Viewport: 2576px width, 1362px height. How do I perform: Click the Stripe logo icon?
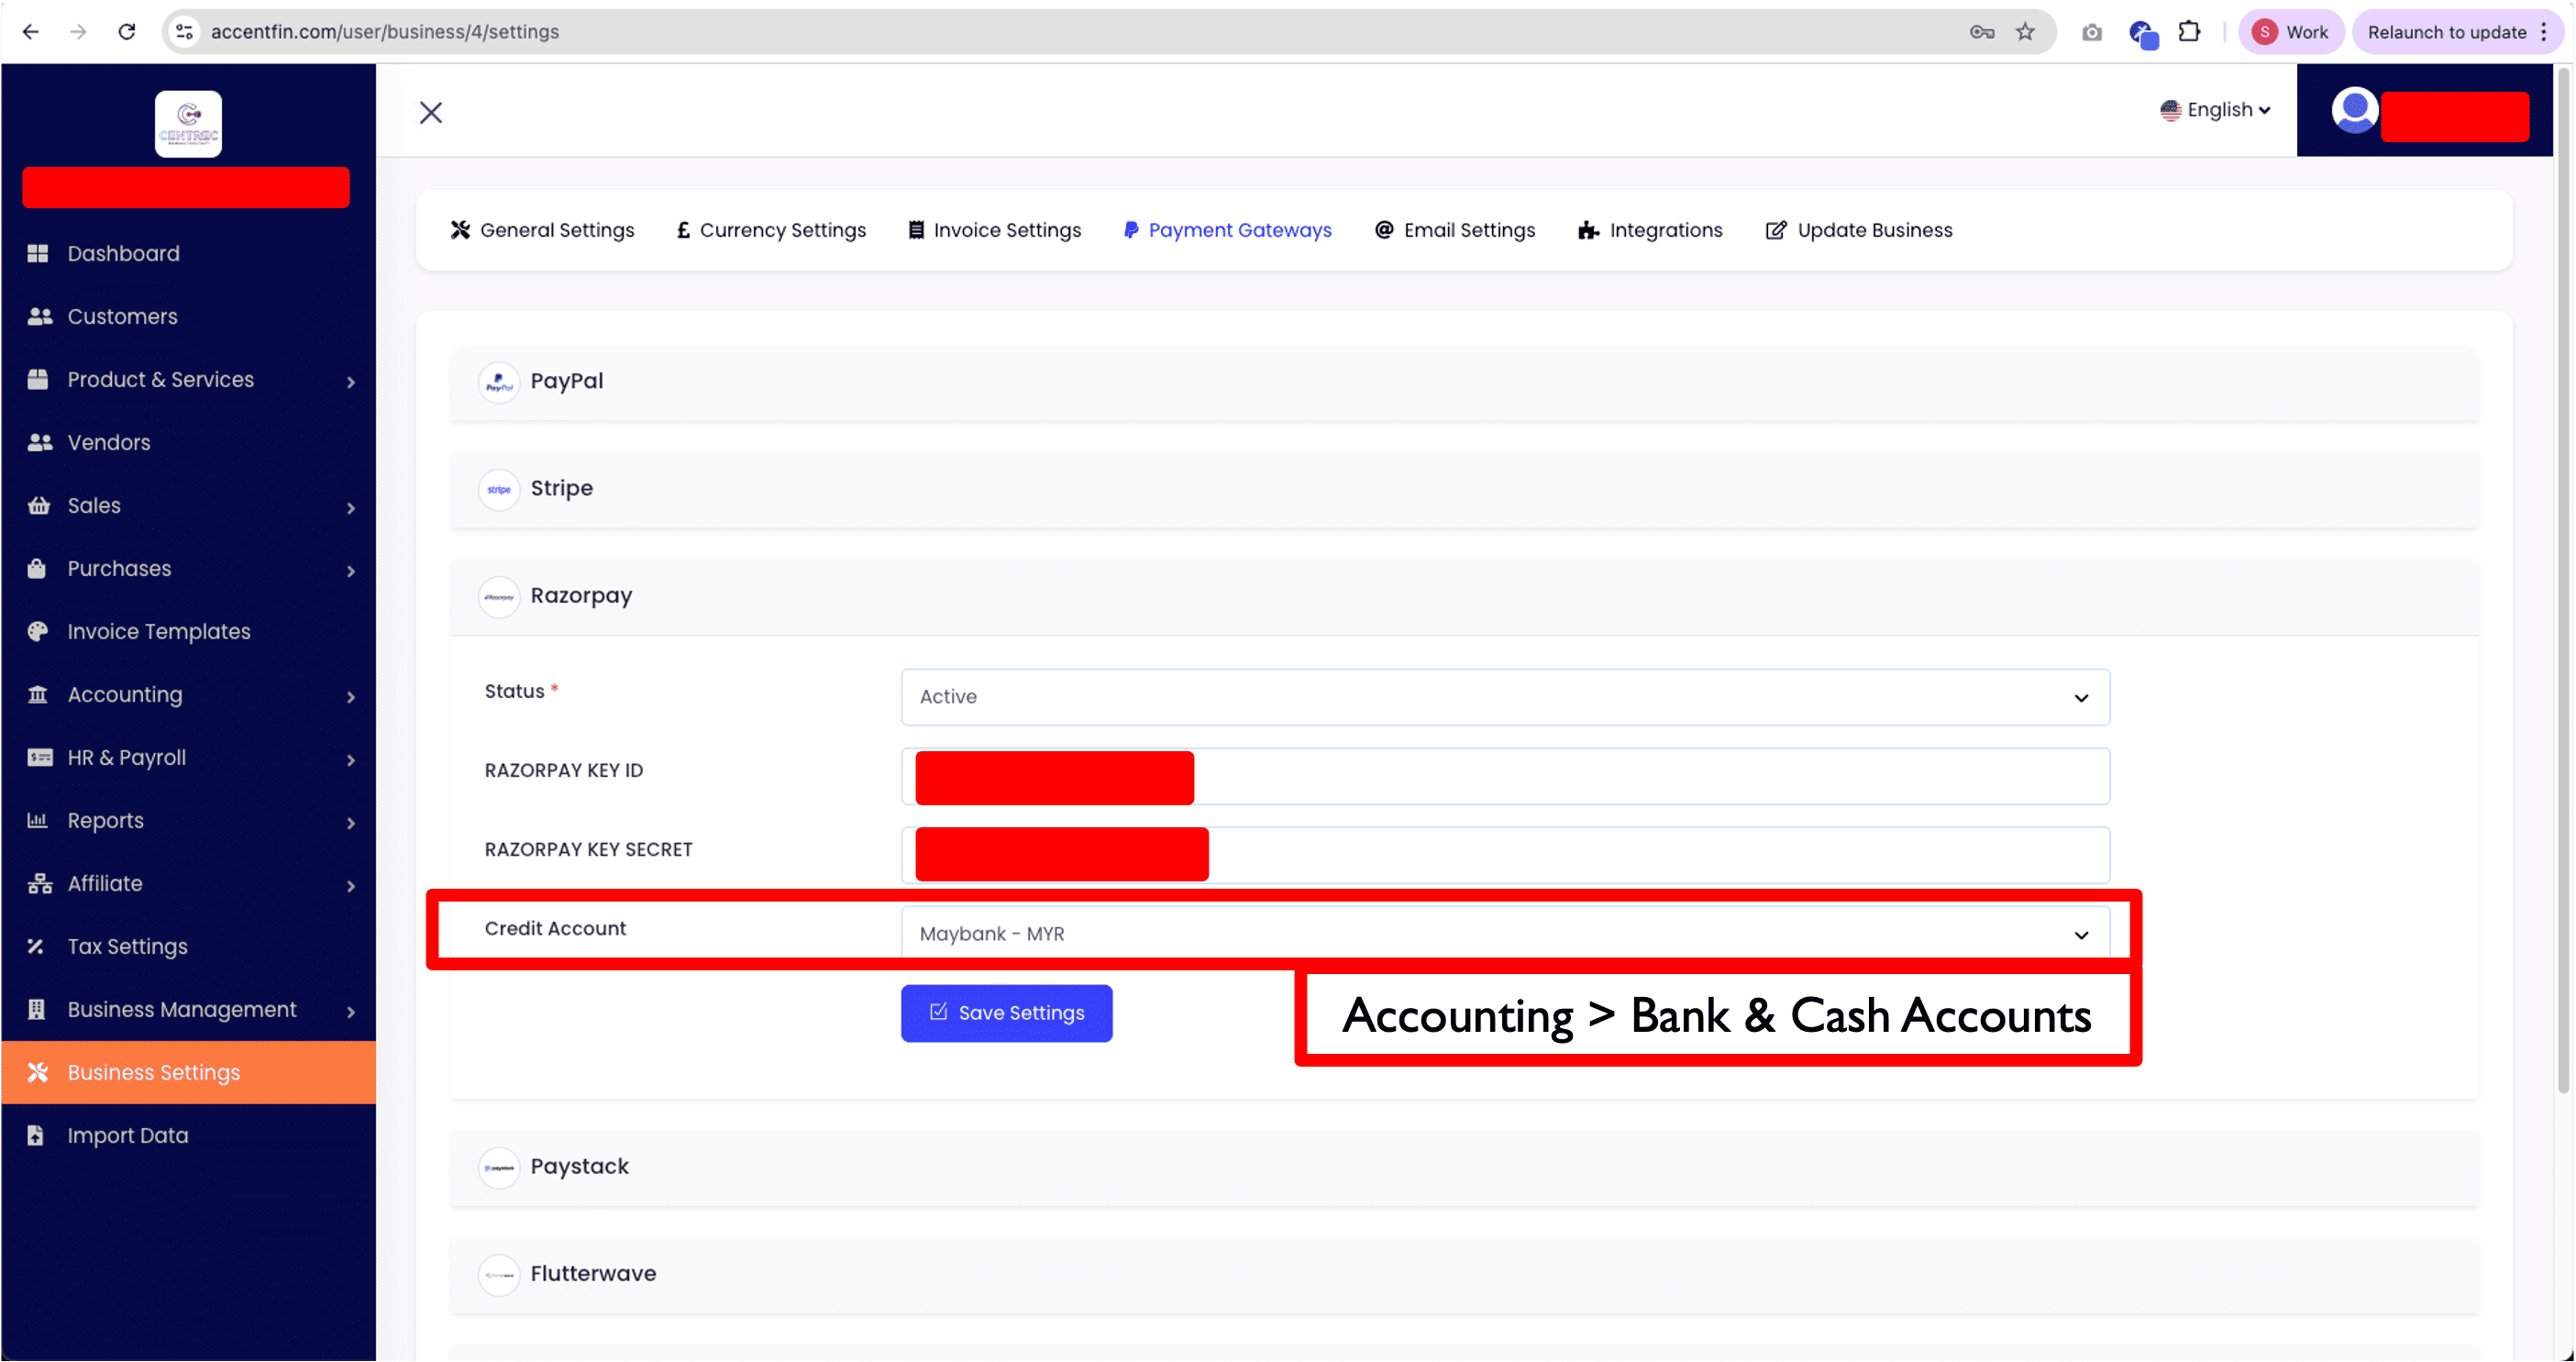click(498, 489)
